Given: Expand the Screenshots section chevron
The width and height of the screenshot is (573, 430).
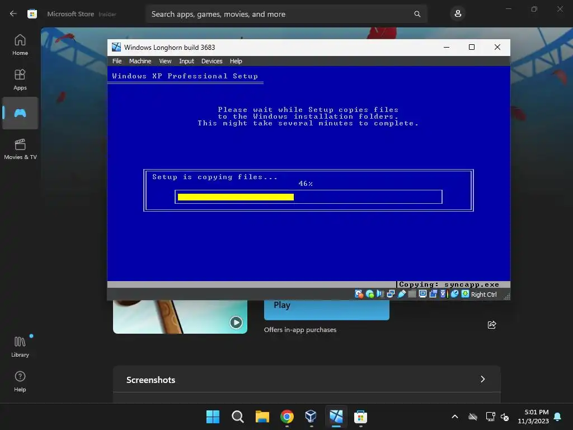Looking at the screenshot, I should pyautogui.click(x=483, y=379).
